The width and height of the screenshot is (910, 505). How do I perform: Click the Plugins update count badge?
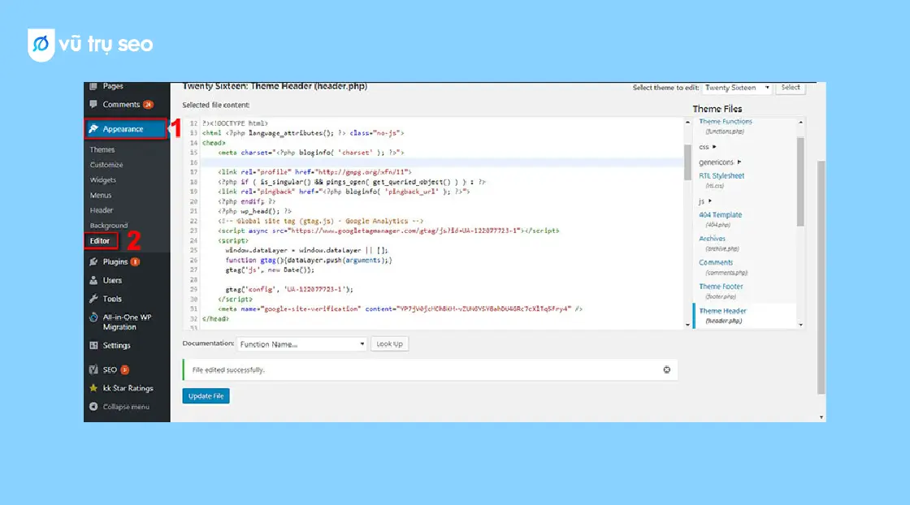point(135,262)
